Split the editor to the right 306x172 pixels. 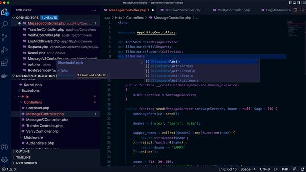295,10
